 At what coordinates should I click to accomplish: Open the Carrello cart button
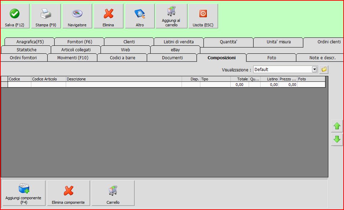click(x=113, y=193)
